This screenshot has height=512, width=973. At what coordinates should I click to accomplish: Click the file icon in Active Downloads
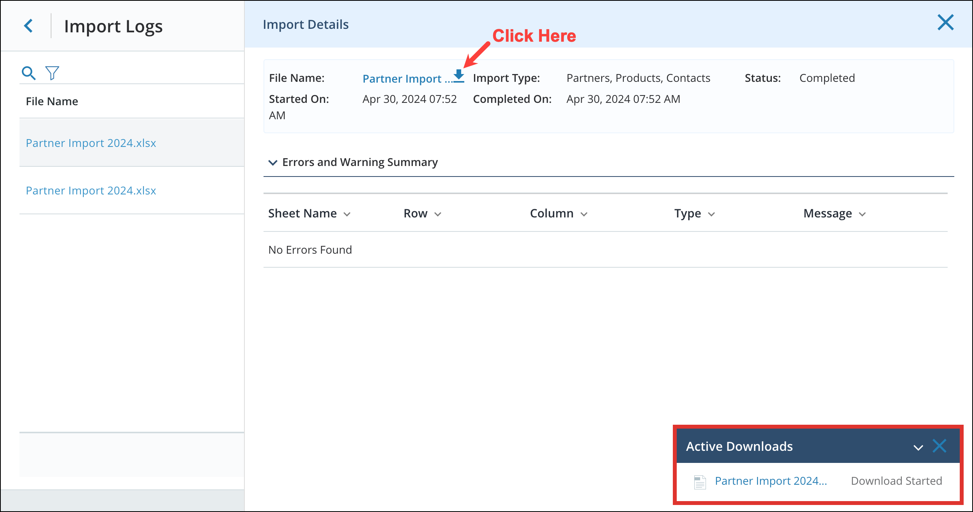click(700, 482)
